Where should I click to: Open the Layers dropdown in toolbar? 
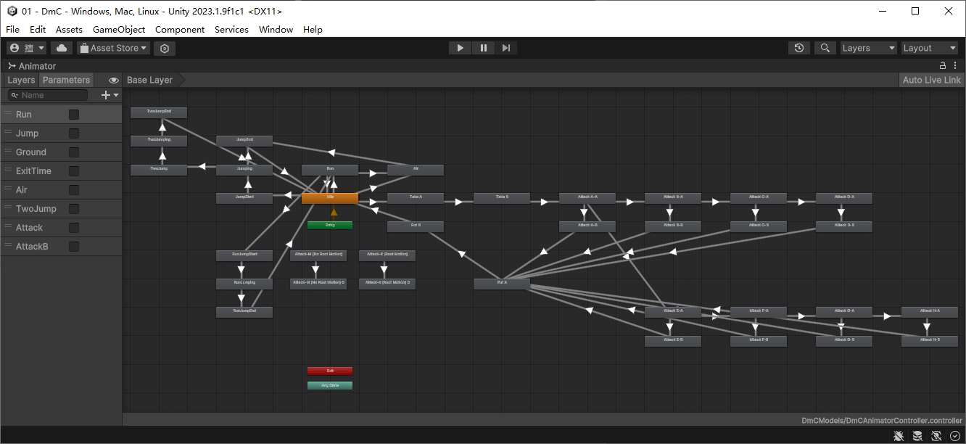(x=868, y=48)
